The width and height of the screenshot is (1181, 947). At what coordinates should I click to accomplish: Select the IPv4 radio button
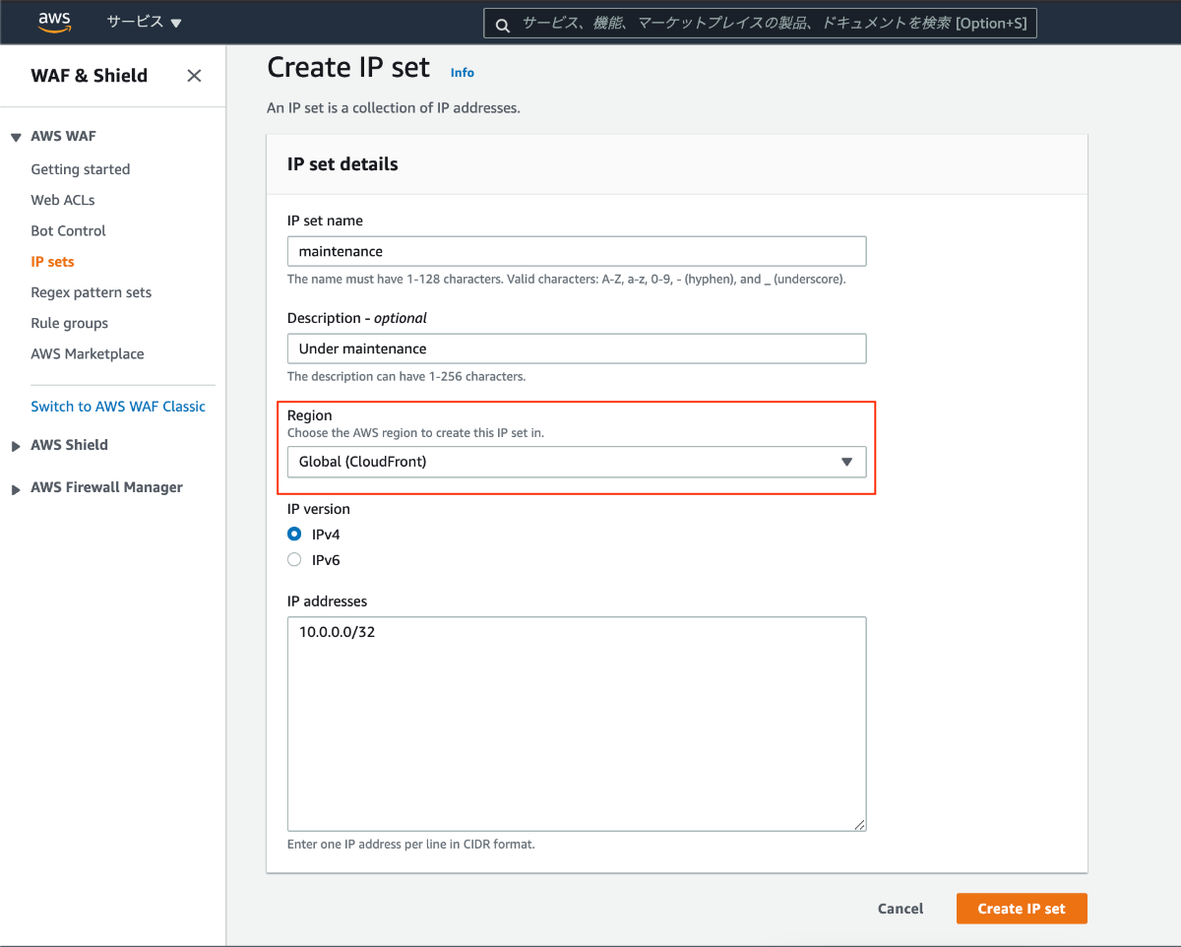294,535
